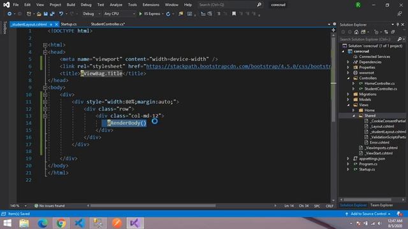Expand the Home folder under Views
This screenshot has width=408, height=229.
pos(354,110)
